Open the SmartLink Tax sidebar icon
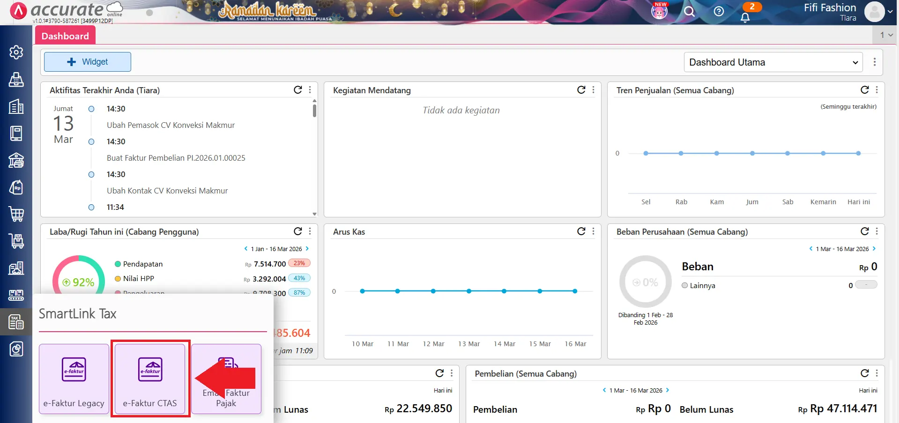 click(x=16, y=322)
